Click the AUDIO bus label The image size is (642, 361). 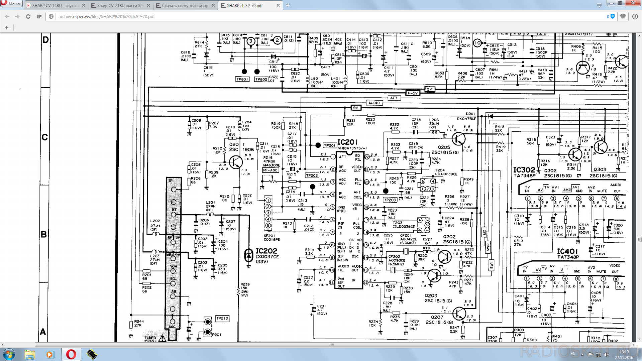[374, 103]
